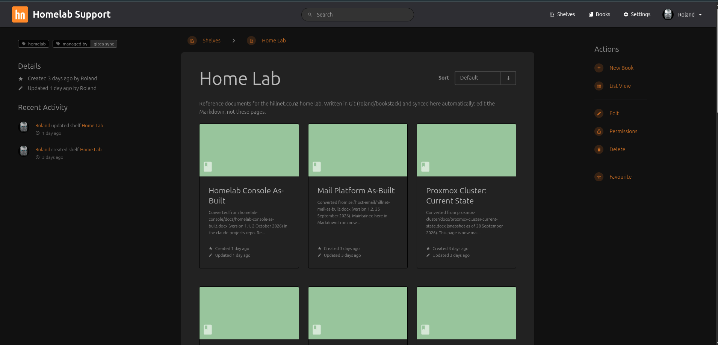Click the Homelab Support orange logo icon

point(20,15)
